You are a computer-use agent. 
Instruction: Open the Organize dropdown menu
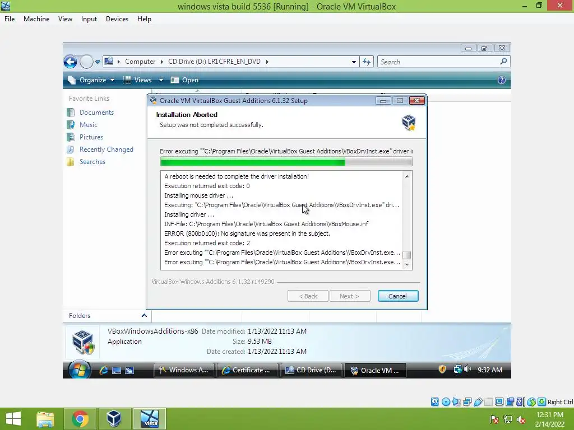[91, 80]
